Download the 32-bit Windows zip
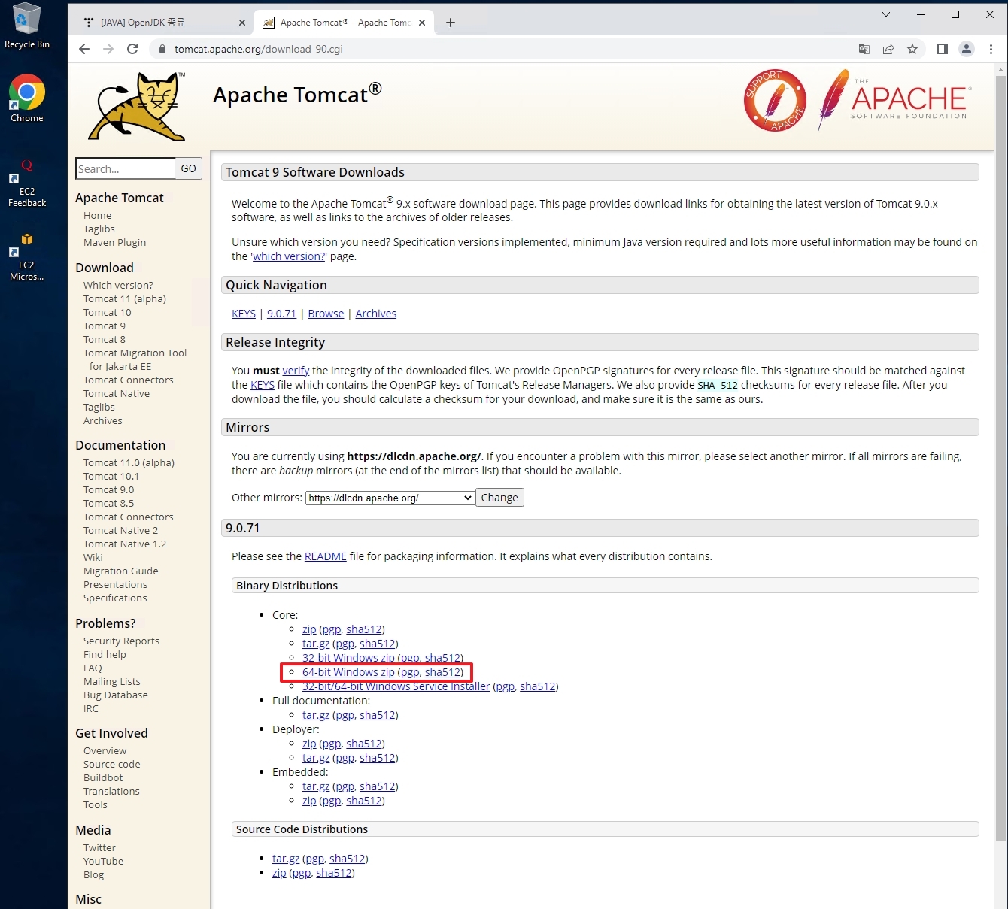The width and height of the screenshot is (1008, 909). tap(348, 658)
